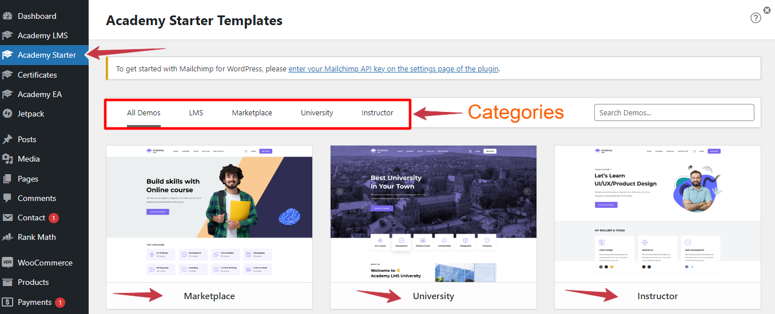The width and height of the screenshot is (775, 314).
Task: Click the left carousel arrow in University preview
Action: [x=340, y=192]
